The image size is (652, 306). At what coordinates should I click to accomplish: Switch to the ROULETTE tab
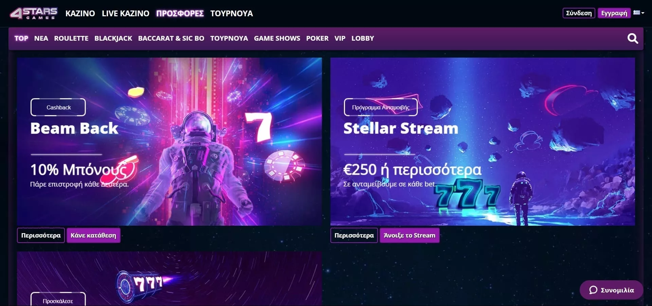[71, 38]
